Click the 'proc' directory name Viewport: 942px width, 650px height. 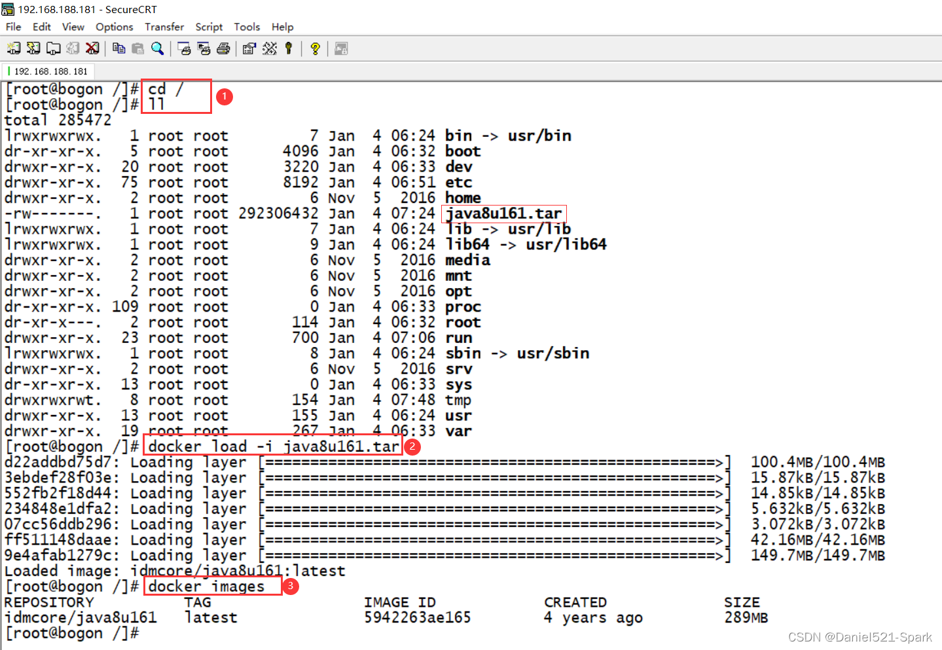click(x=463, y=308)
